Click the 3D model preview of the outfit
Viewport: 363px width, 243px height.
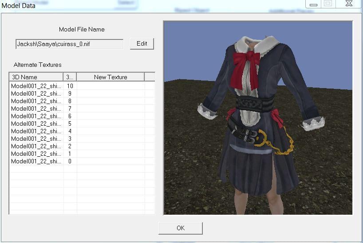point(258,118)
